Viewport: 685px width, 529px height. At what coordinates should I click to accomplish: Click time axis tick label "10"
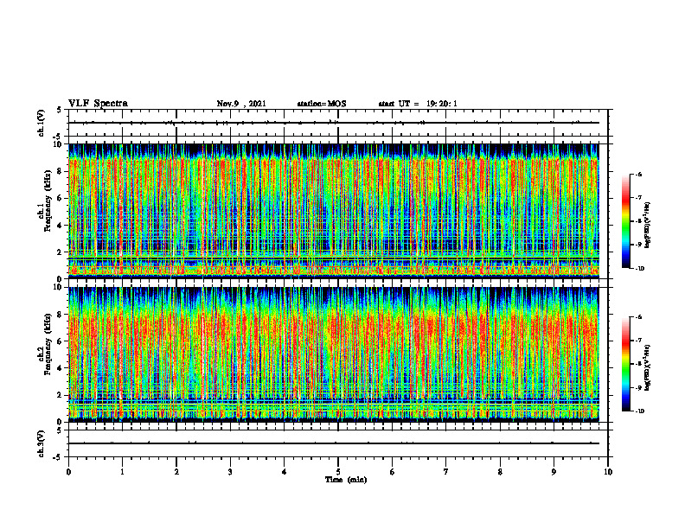coord(608,472)
